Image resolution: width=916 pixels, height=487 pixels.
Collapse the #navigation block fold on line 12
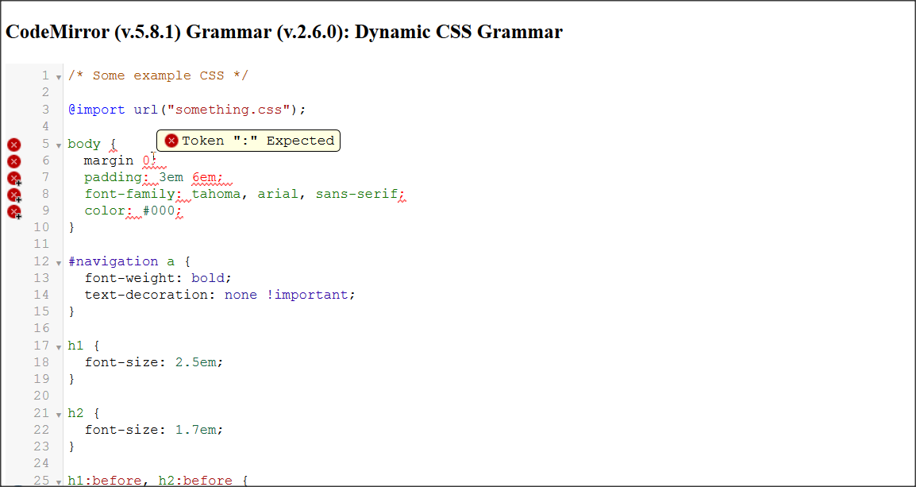(x=59, y=263)
